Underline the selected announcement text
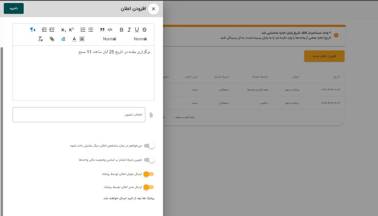 click(x=137, y=30)
